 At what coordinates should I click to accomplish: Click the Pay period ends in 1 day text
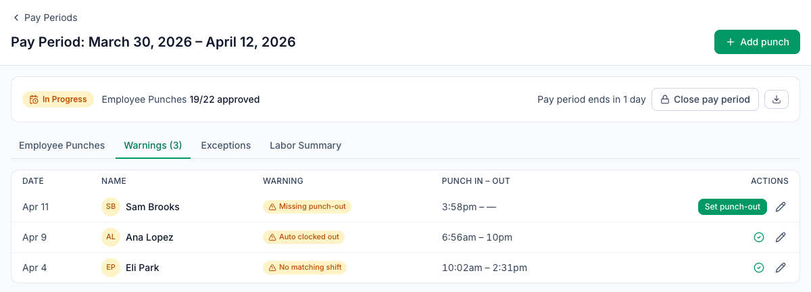coord(591,99)
